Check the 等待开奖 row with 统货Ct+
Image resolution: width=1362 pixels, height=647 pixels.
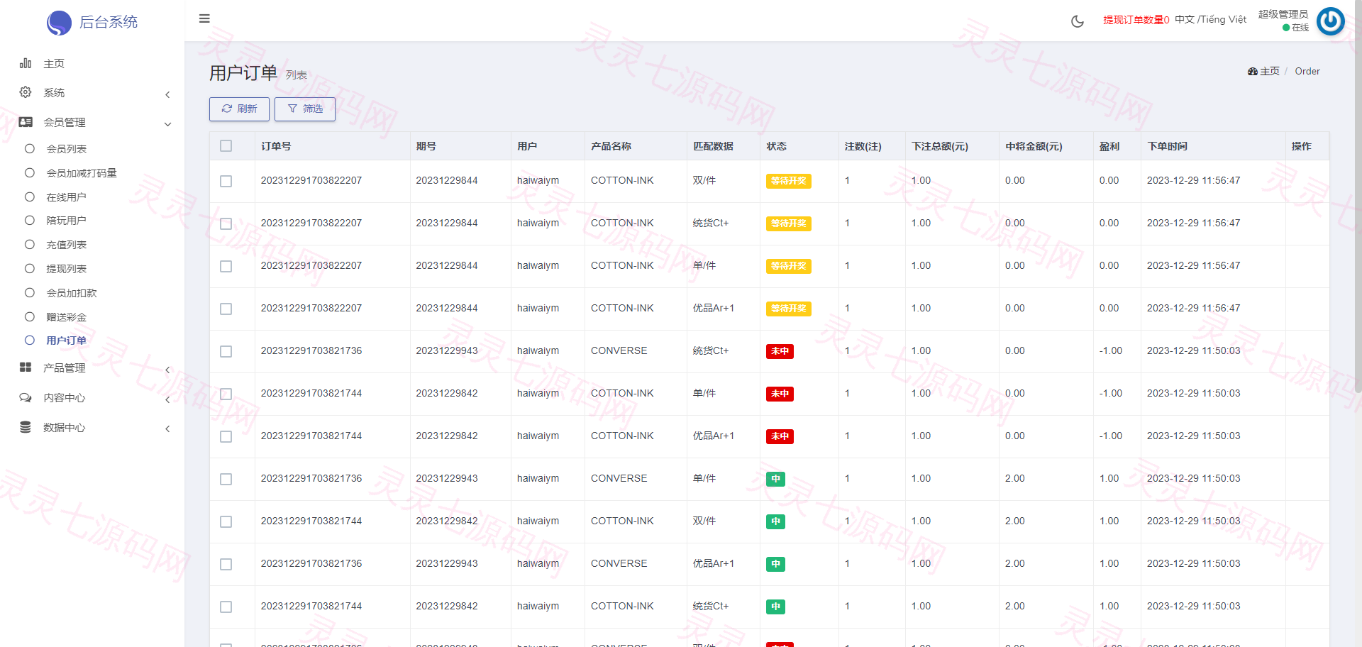coord(226,223)
